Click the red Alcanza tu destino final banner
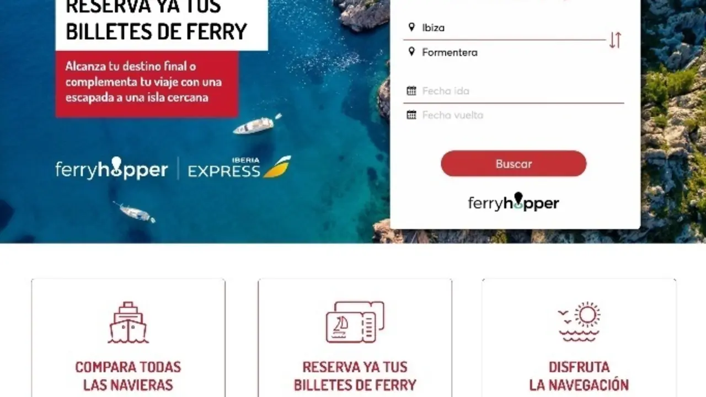The image size is (706, 397). (x=147, y=84)
